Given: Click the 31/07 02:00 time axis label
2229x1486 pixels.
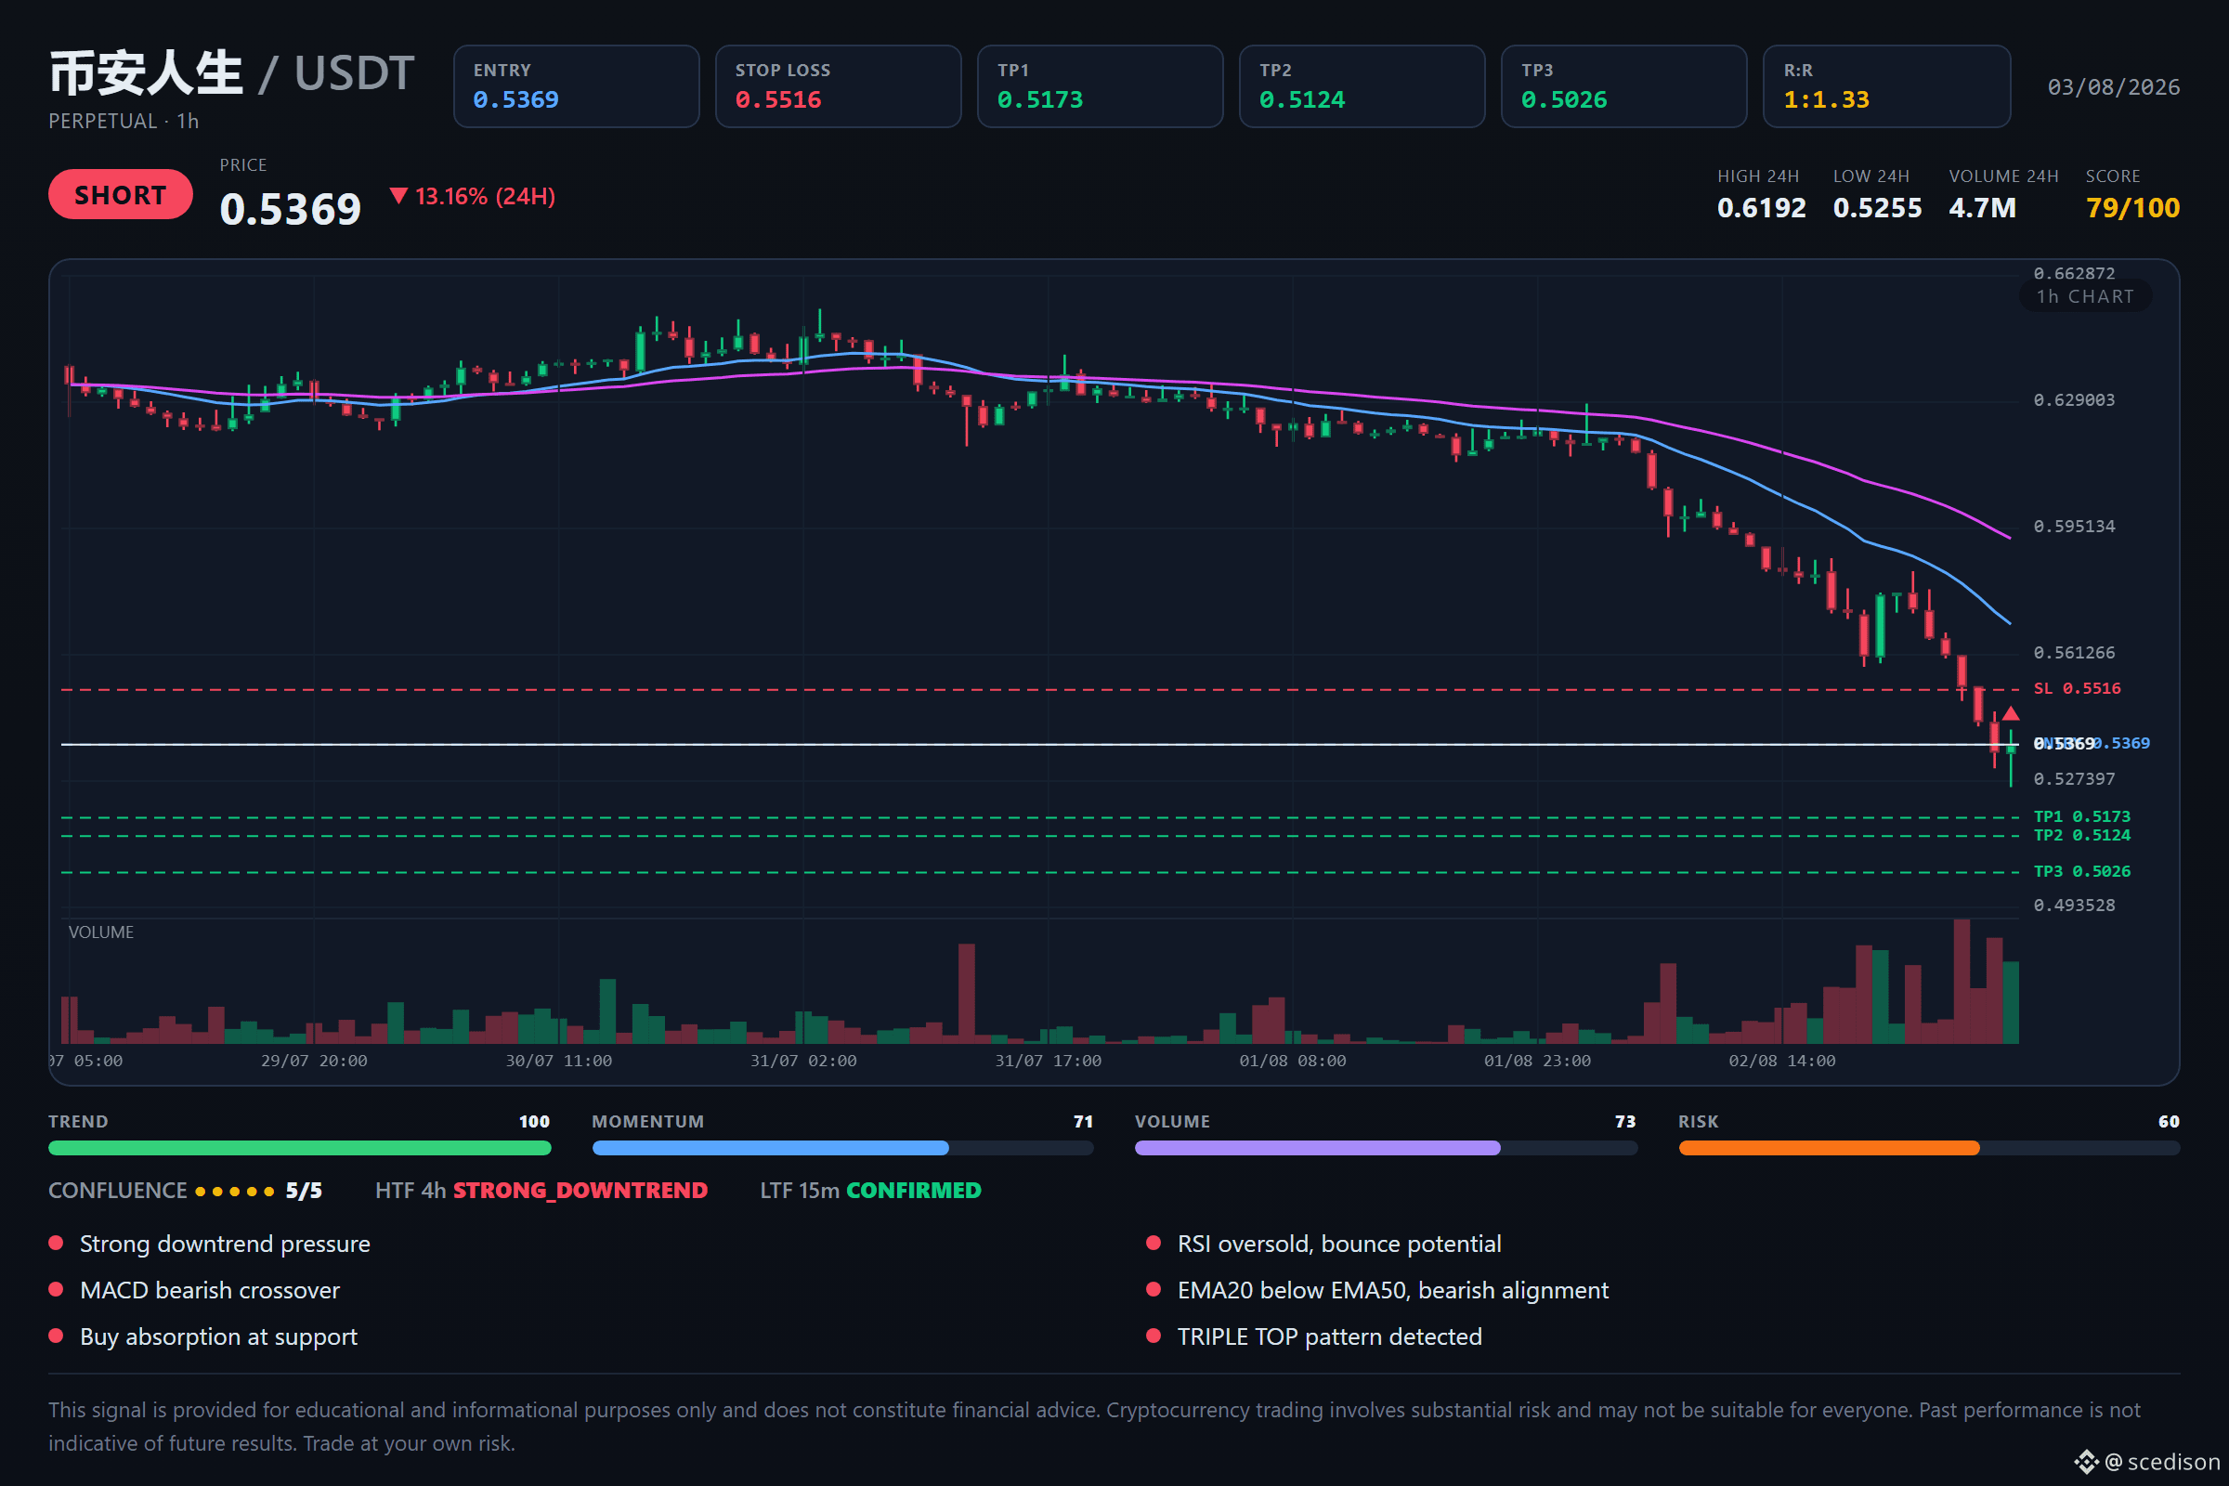Looking at the screenshot, I should click(x=802, y=1062).
